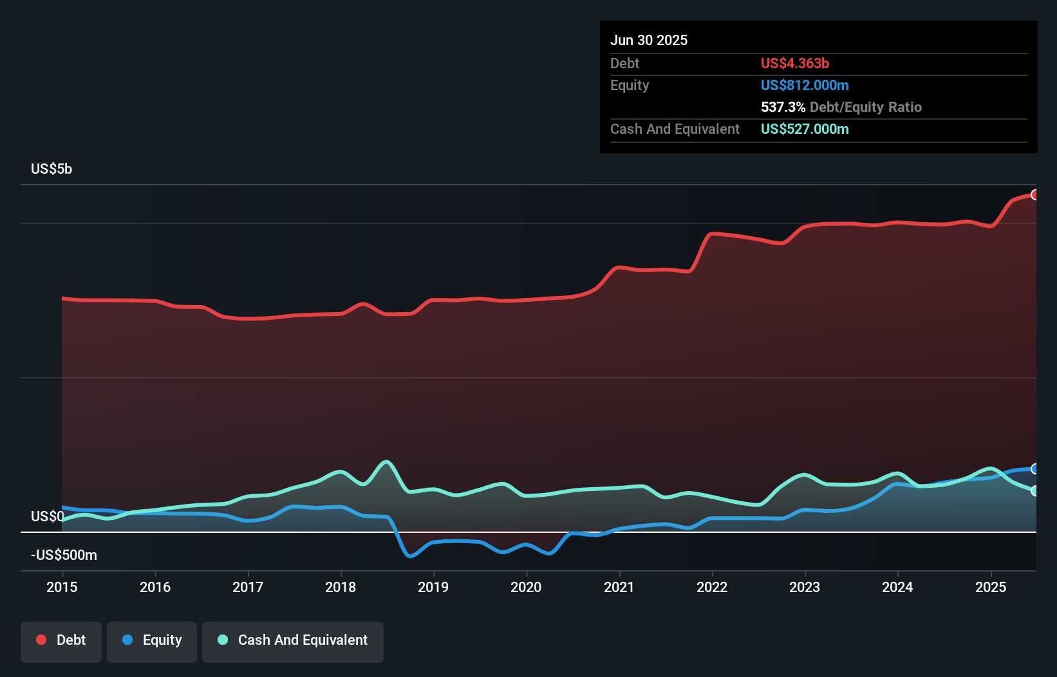Expand the Jun 30 2025 tooltip panel
Viewport: 1057px width, 677px height.
click(649, 40)
